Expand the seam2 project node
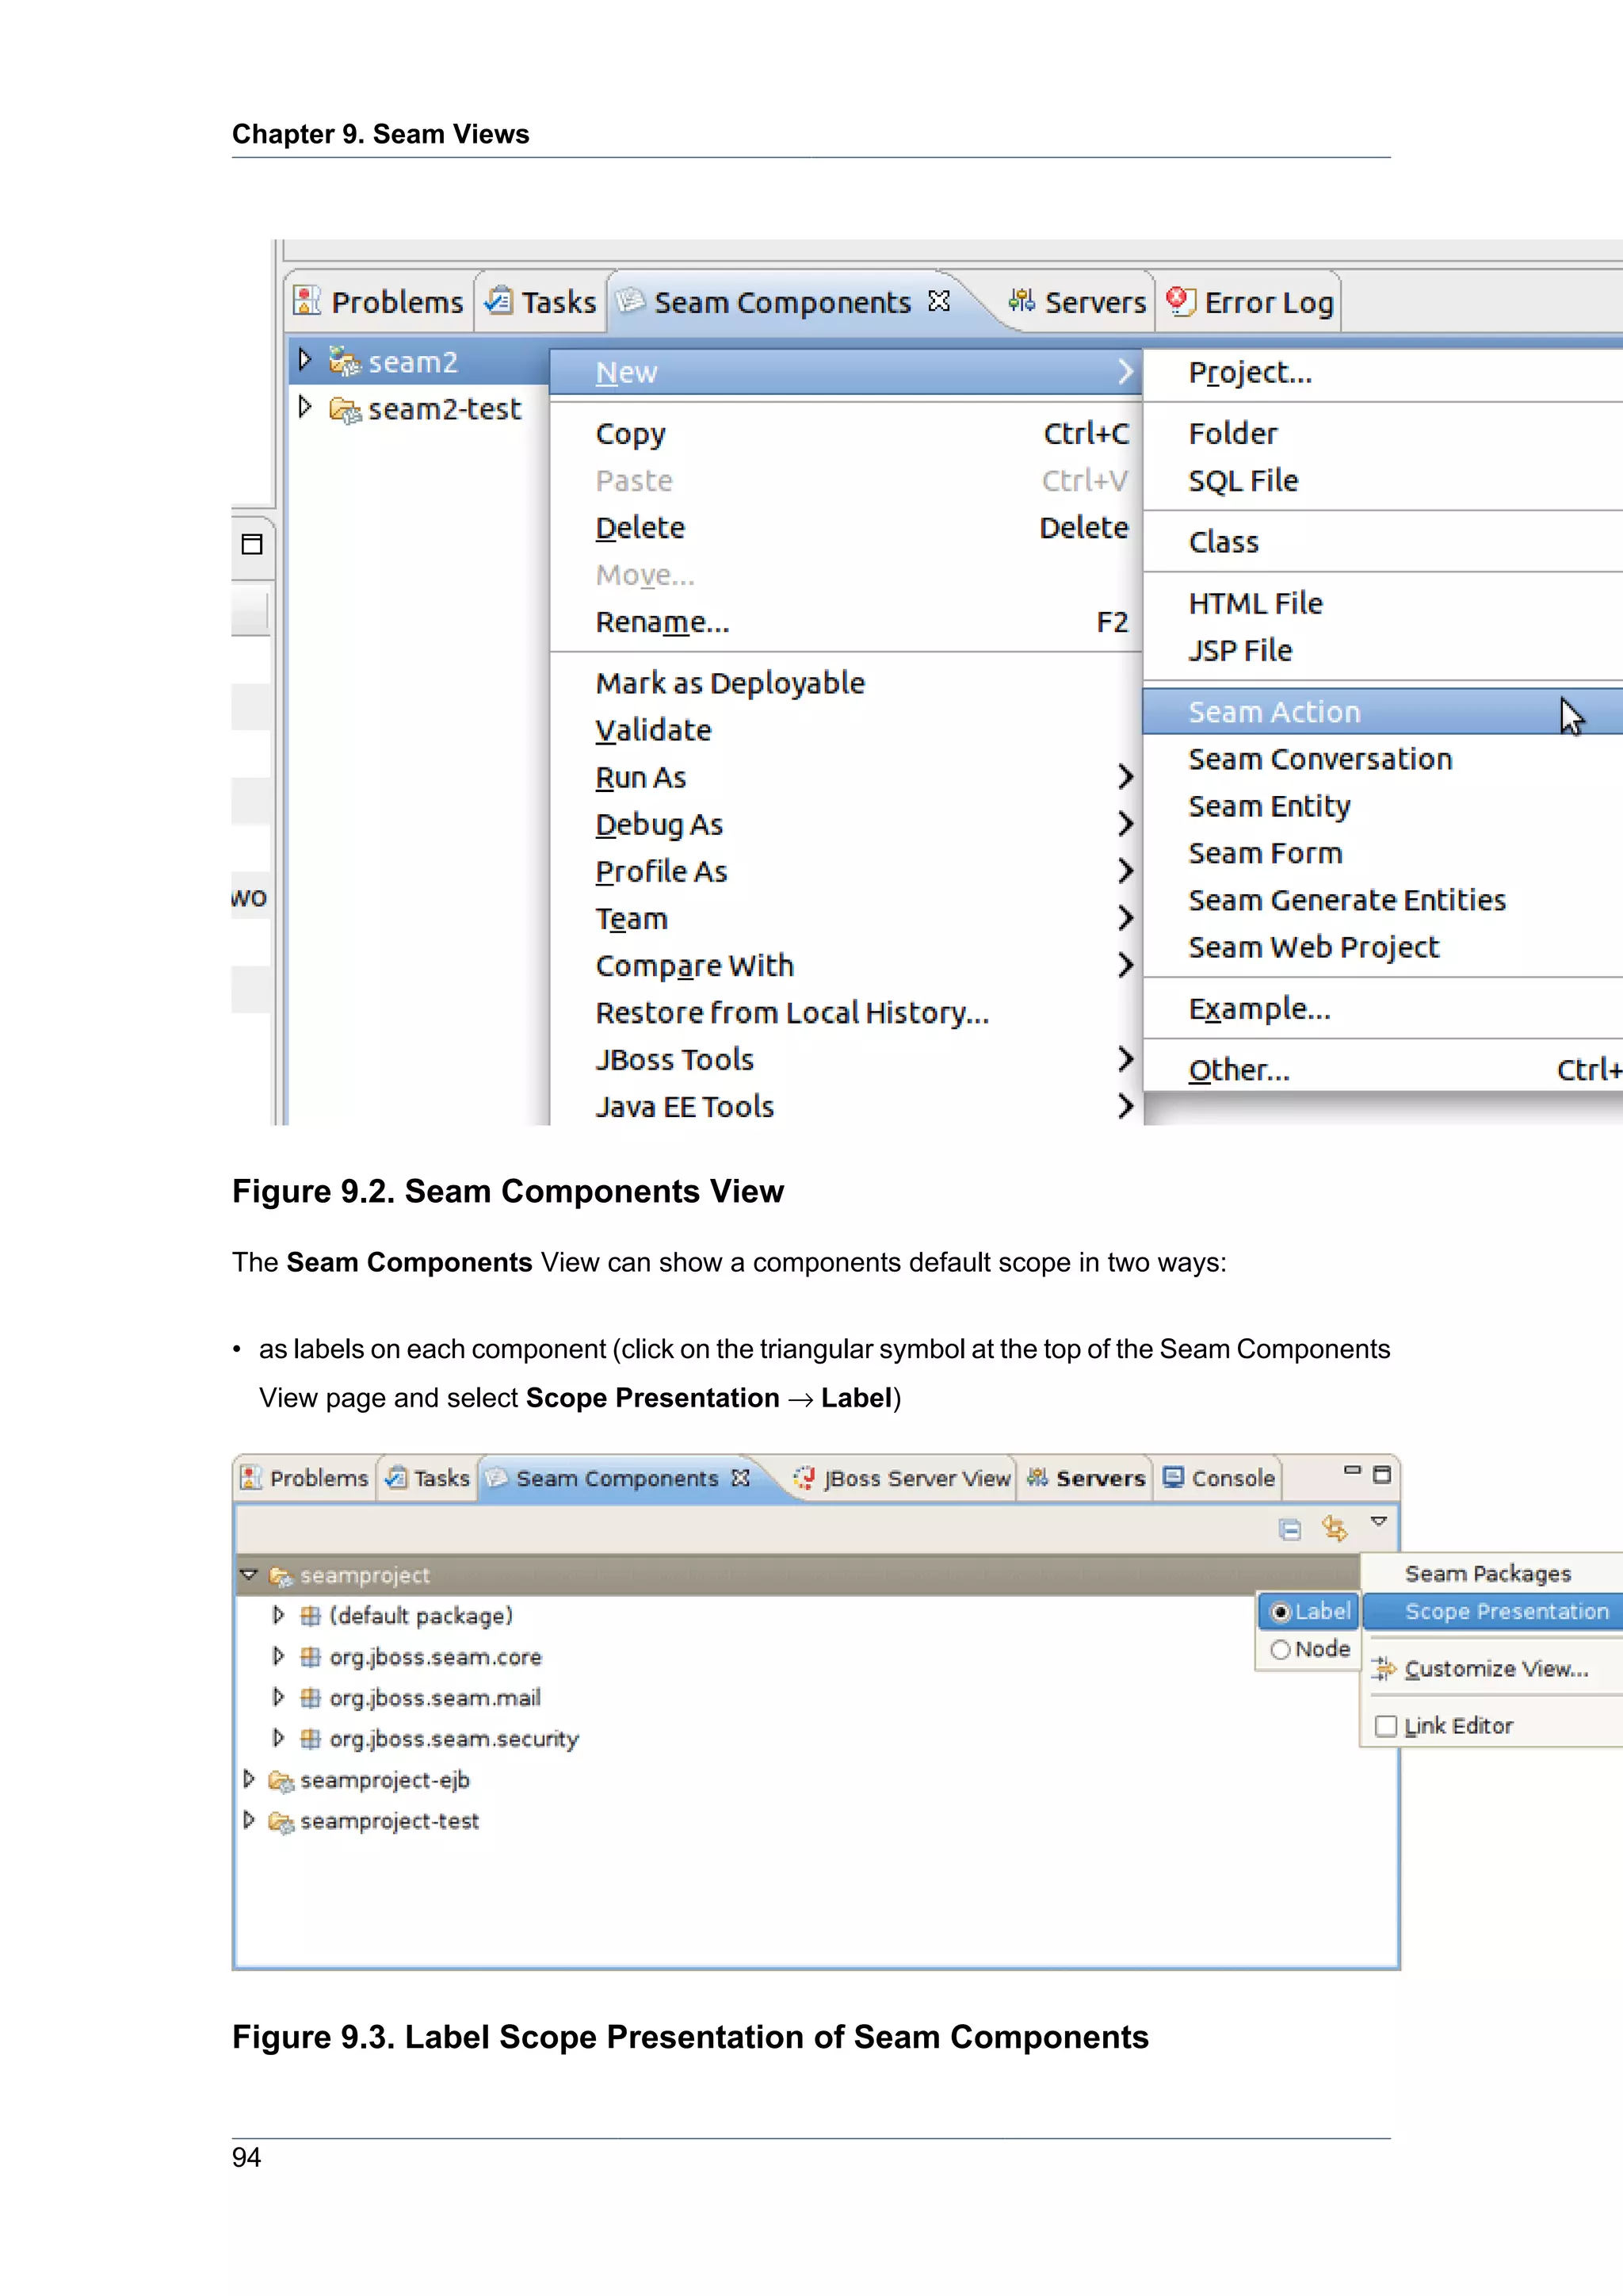This screenshot has width=1623, height=2296. [x=306, y=359]
